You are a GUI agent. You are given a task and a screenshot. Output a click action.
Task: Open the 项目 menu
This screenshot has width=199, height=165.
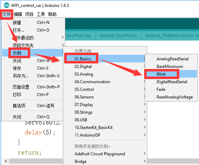point(29,14)
